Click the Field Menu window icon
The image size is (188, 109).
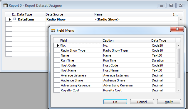53,30
